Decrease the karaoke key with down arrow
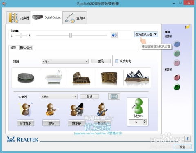Screen dimensions: 196x153 tap(145, 123)
